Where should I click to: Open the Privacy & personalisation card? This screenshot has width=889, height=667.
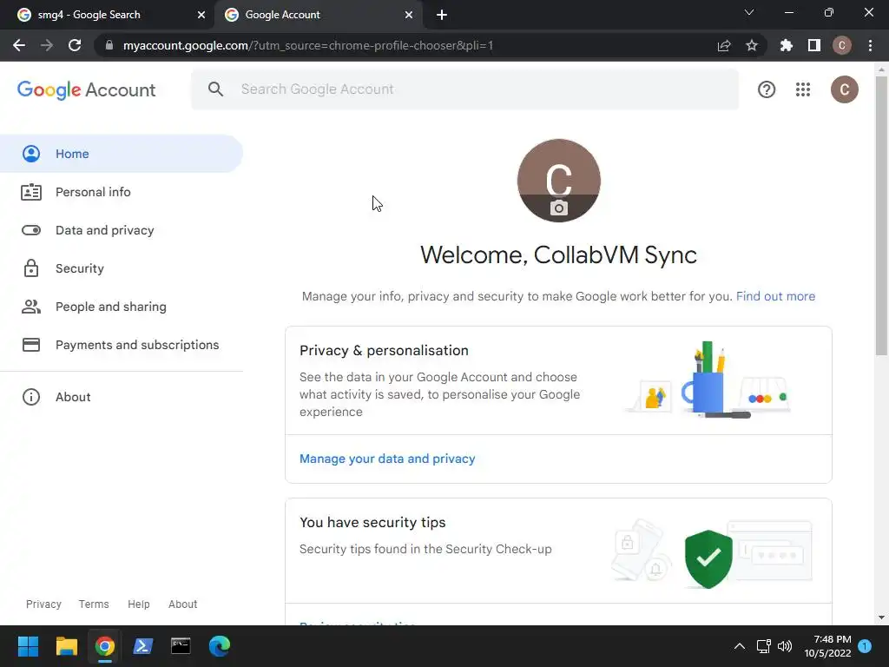tap(558, 380)
